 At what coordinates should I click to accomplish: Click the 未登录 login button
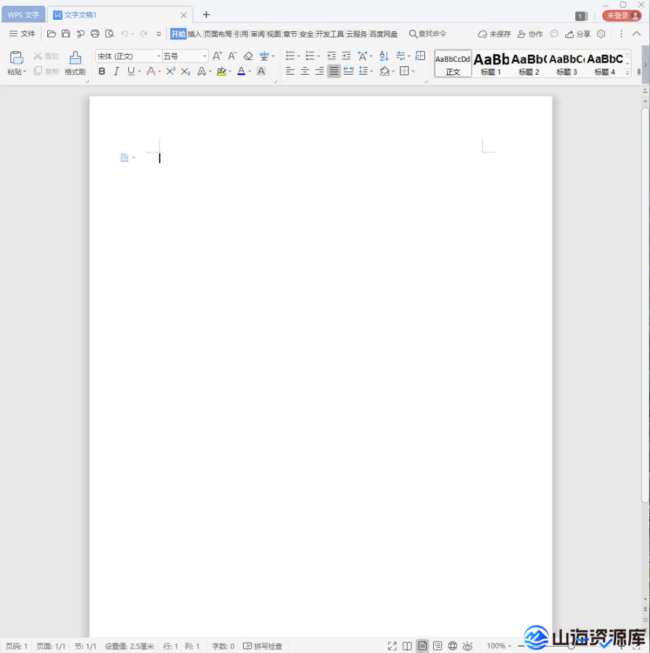coord(621,15)
